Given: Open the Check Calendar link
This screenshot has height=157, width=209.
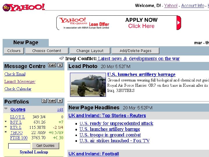Looking at the screenshot, I should pyautogui.click(x=18, y=89).
